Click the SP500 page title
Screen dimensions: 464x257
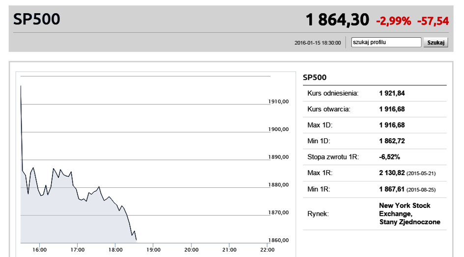tap(37, 19)
